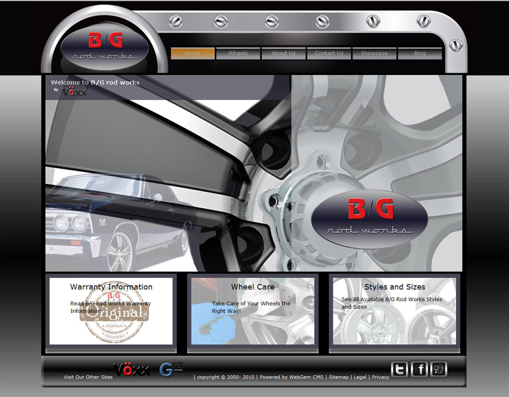Visit the Vöxx logo site in footer
This screenshot has height=397, width=509.
(x=132, y=370)
